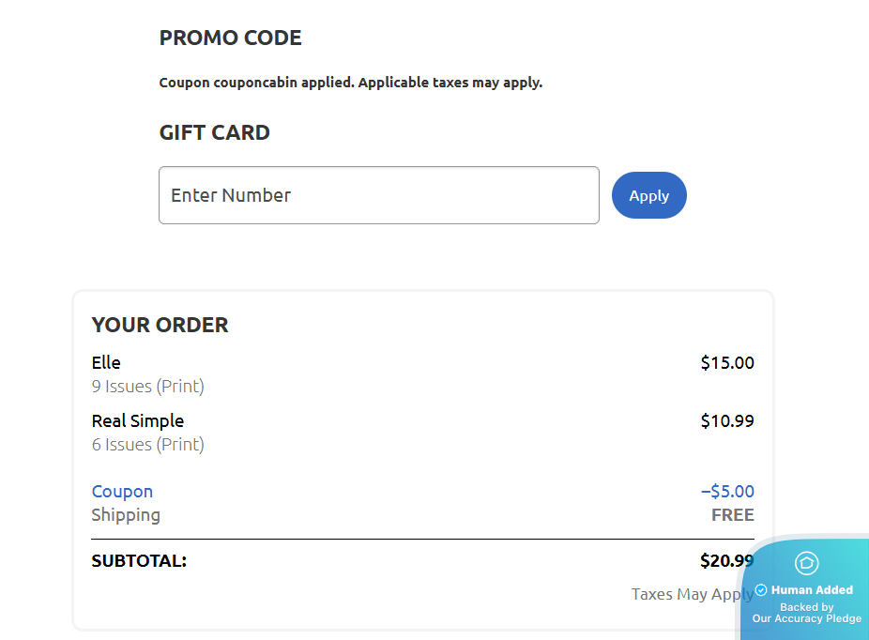Click the YOUR ORDER heading
Screen dimensions: 869x640
point(160,325)
